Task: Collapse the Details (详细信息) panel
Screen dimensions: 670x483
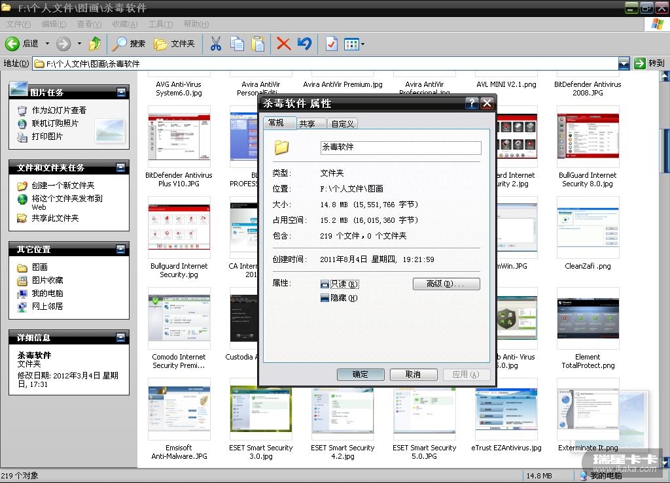Action: (121, 337)
